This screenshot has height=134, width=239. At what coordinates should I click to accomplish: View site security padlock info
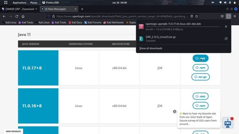coord(53,16)
